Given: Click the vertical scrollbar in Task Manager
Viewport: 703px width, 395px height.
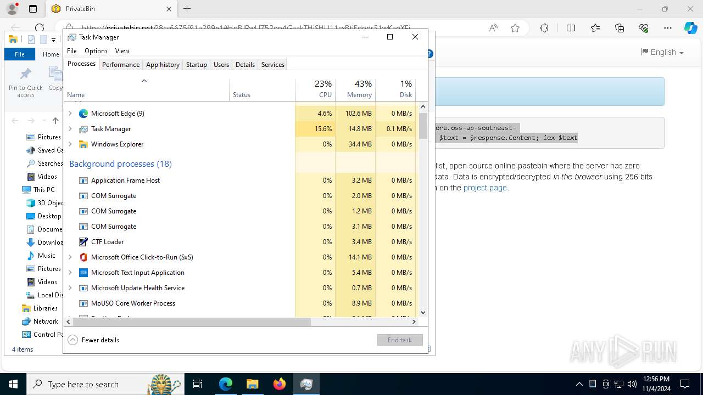Looking at the screenshot, I should tap(423, 126).
